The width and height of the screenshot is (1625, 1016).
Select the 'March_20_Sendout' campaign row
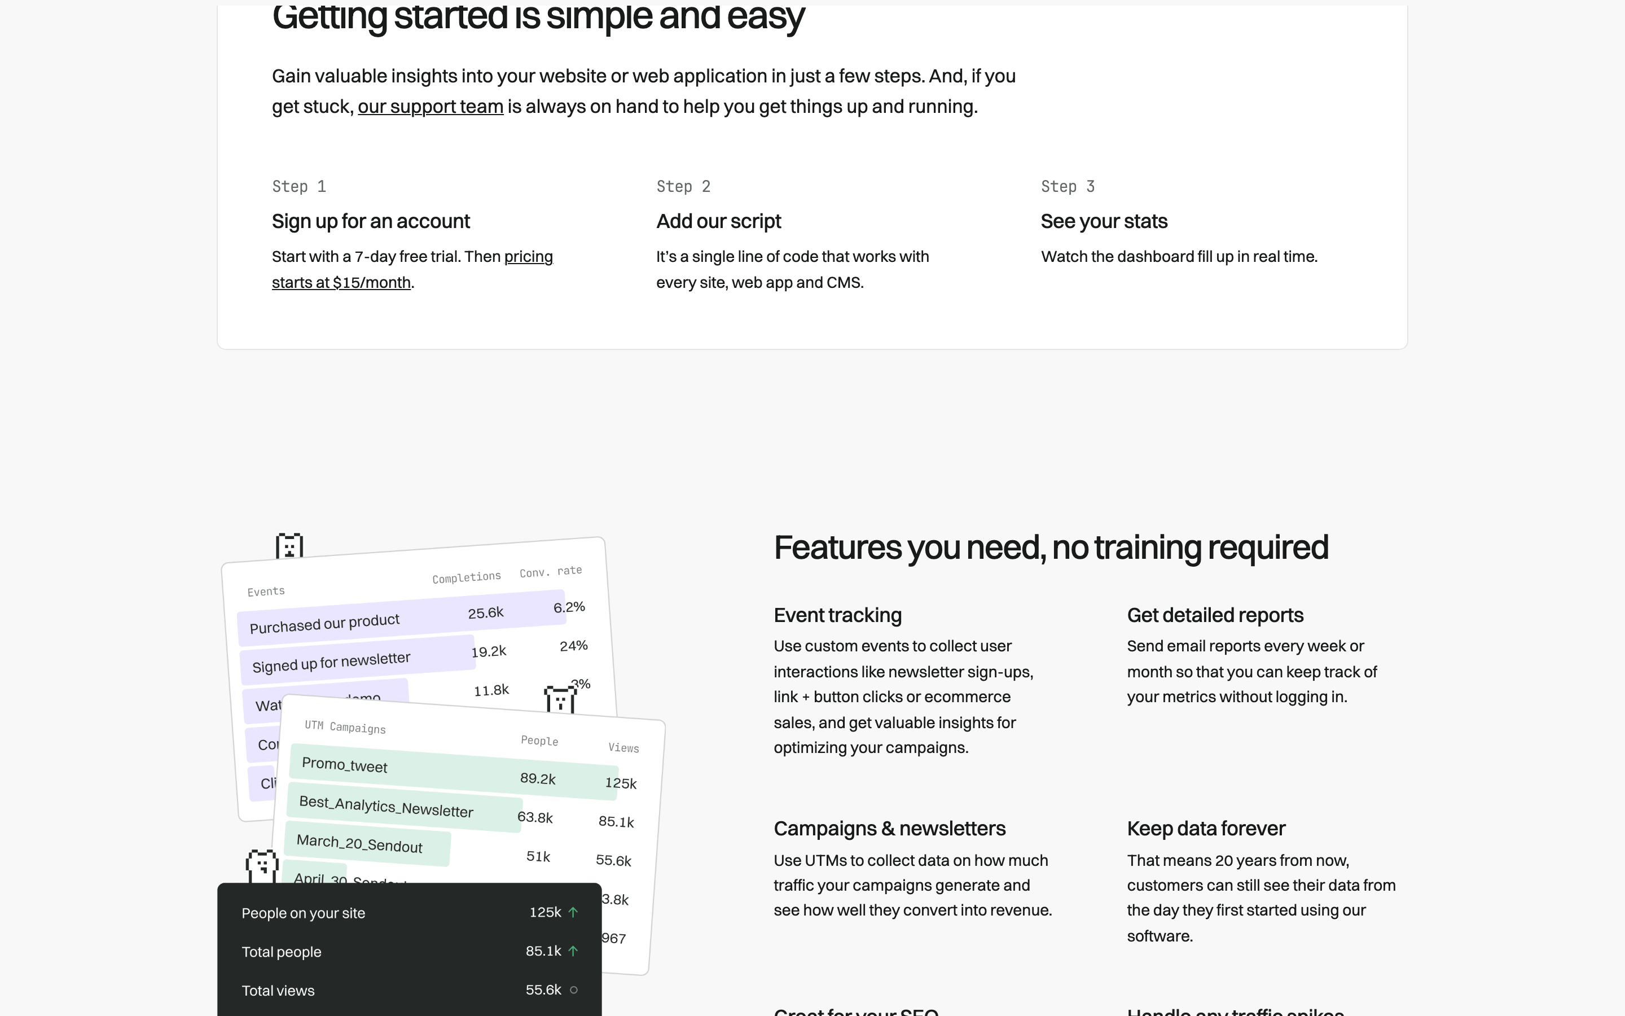[x=368, y=844]
